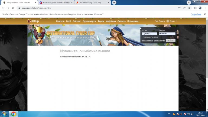Click the пароль password field
Screen dimensions: 208x117
167,34
